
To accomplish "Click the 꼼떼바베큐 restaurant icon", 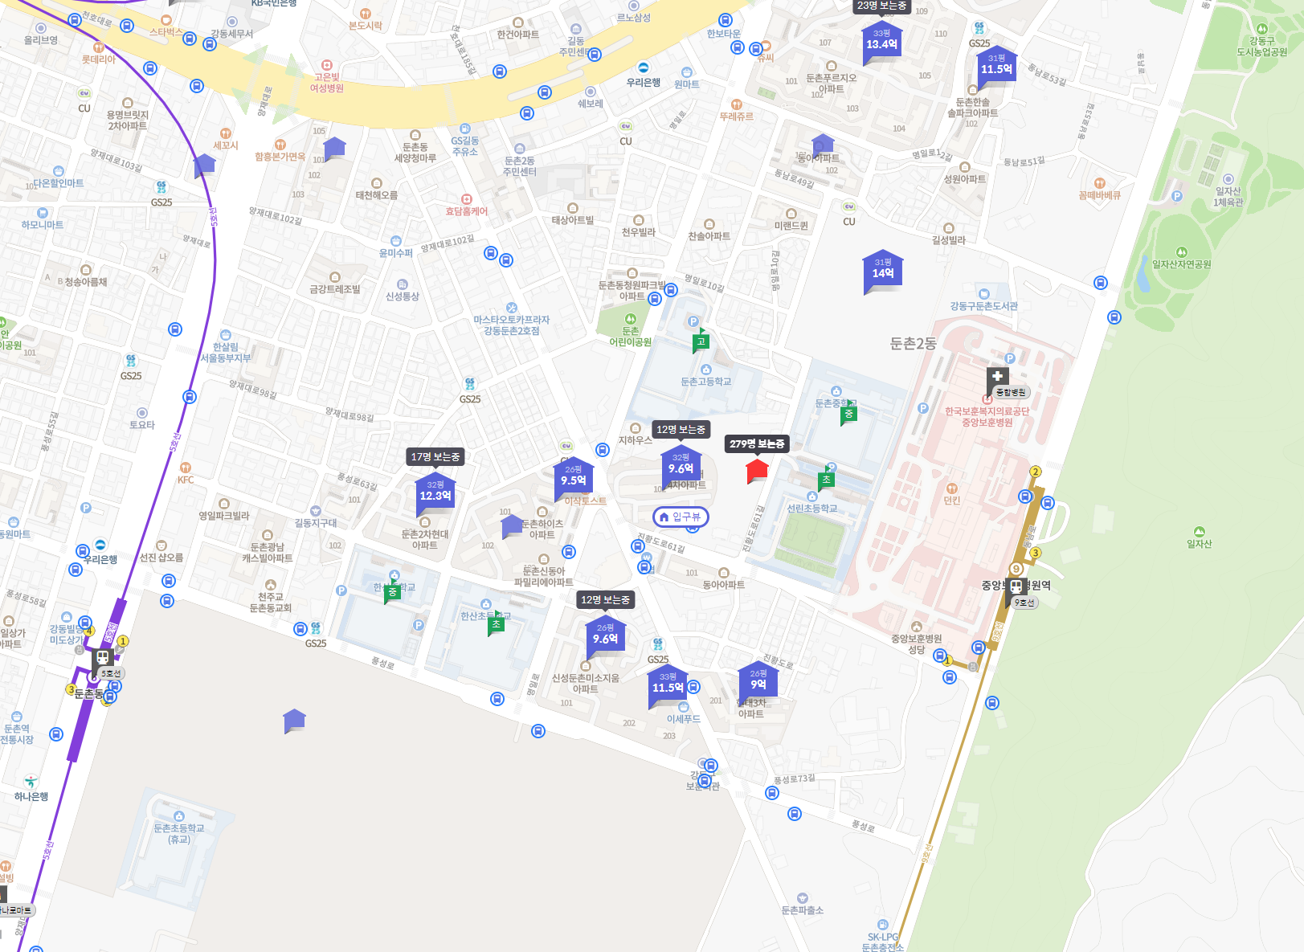I will point(1099,183).
